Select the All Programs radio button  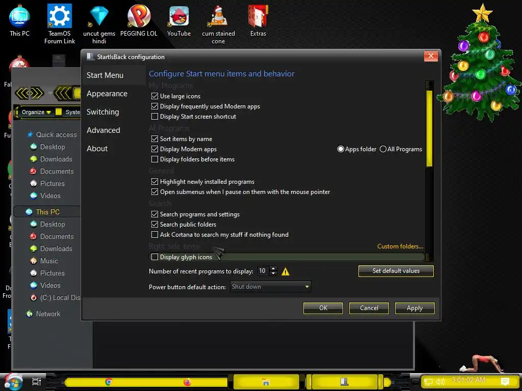point(383,149)
